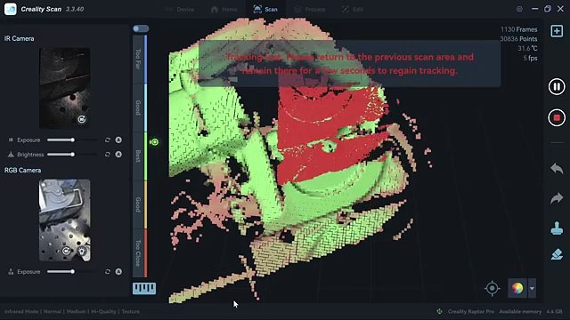This screenshot has height=320, width=570.
Task: Redo the scan action
Action: (557, 198)
